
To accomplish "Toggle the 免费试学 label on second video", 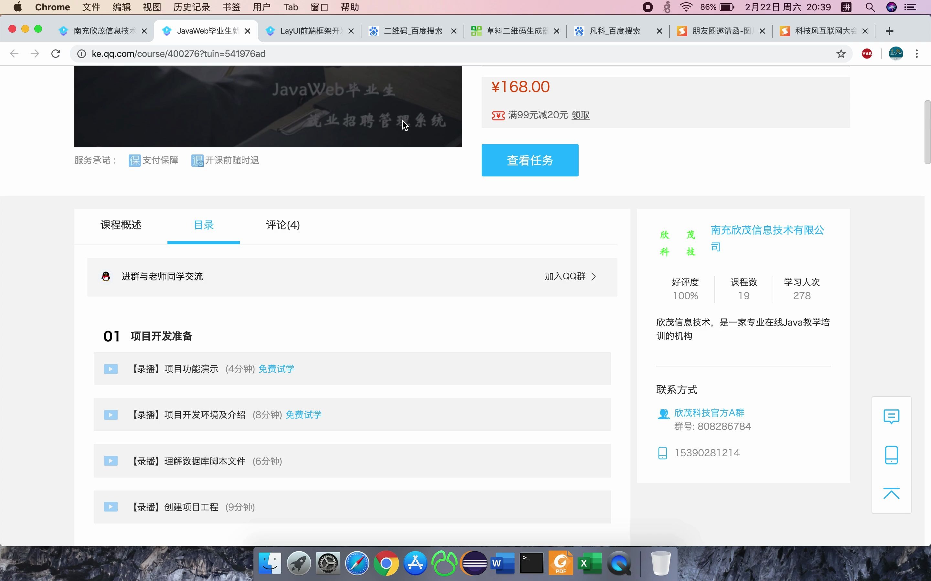I will [x=303, y=414].
